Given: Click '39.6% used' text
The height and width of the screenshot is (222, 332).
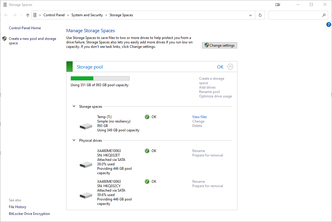Looking at the screenshot, I should pos(106,195).
